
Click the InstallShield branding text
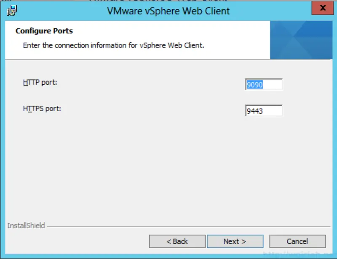[x=27, y=226]
